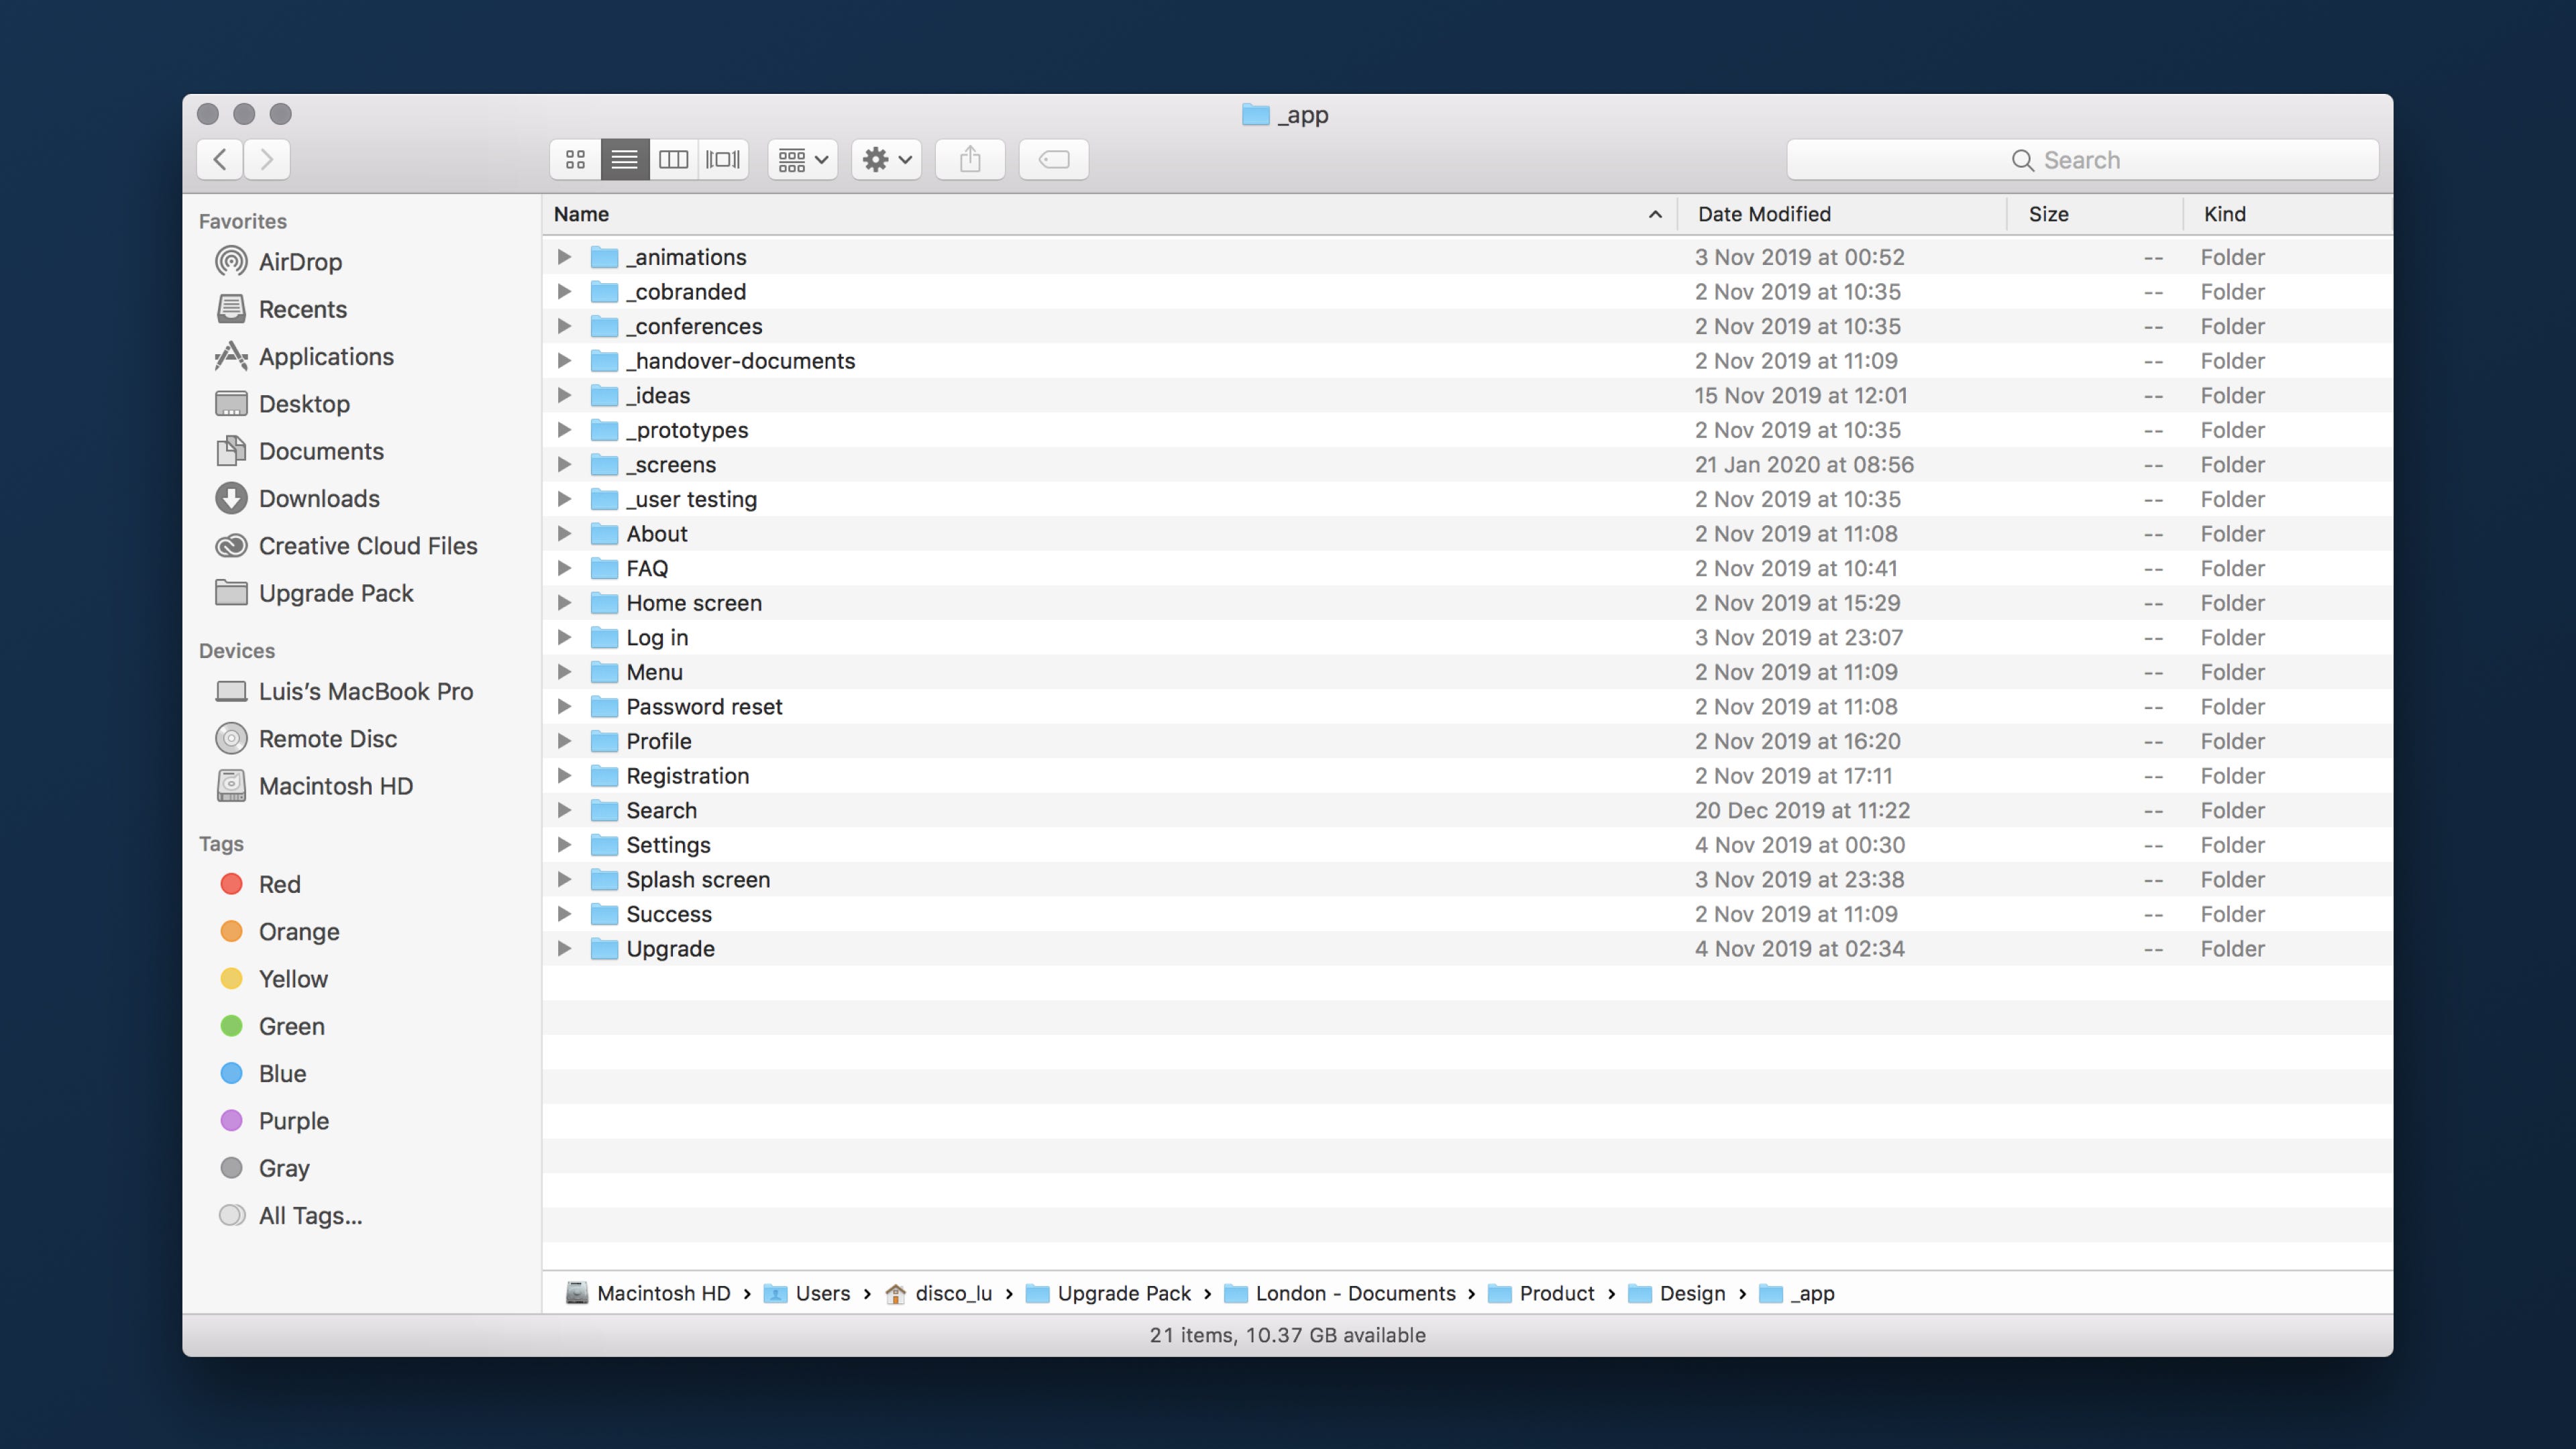Toggle sort direction arrow in Name column

point(1655,214)
